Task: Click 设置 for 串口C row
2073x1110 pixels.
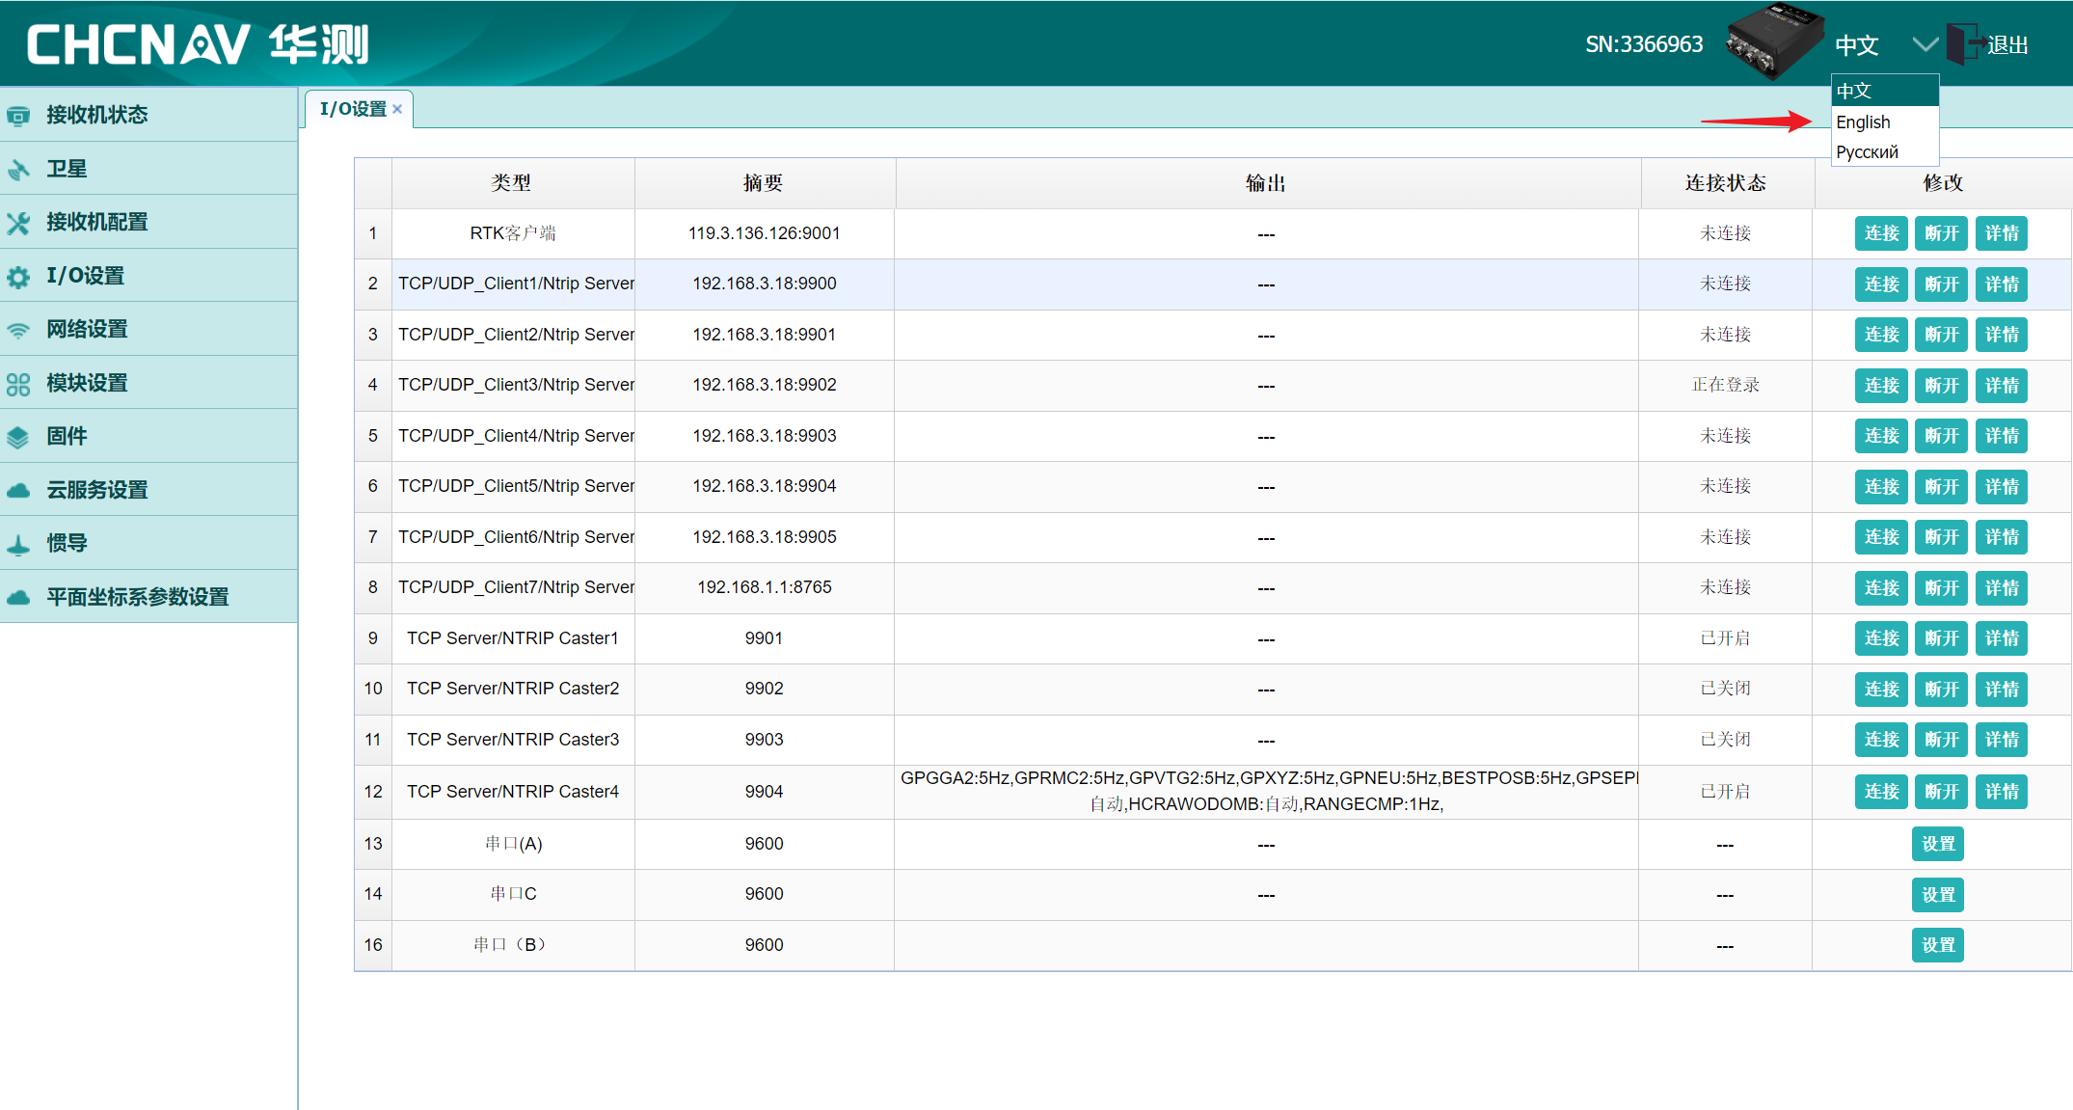Action: tap(1938, 895)
